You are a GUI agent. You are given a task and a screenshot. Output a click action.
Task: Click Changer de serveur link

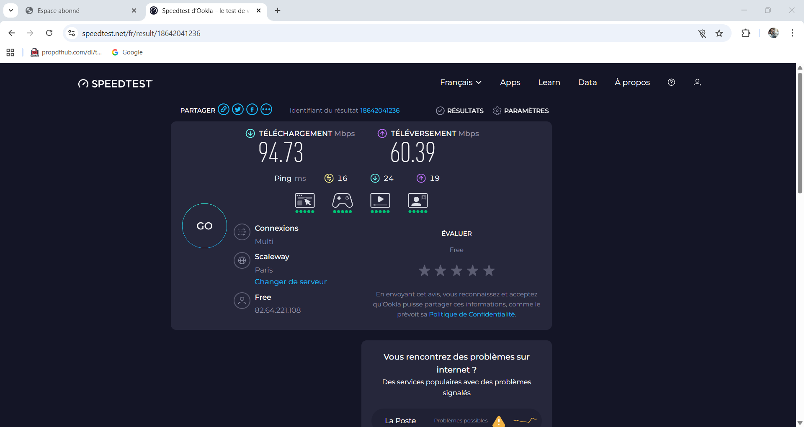pos(291,282)
